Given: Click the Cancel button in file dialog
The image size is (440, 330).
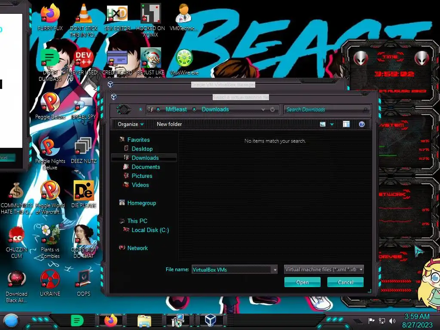Looking at the screenshot, I should (x=345, y=282).
